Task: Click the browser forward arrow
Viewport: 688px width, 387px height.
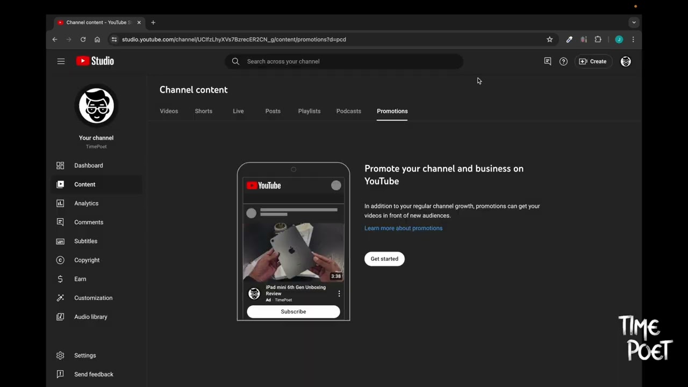Action: [x=69, y=39]
